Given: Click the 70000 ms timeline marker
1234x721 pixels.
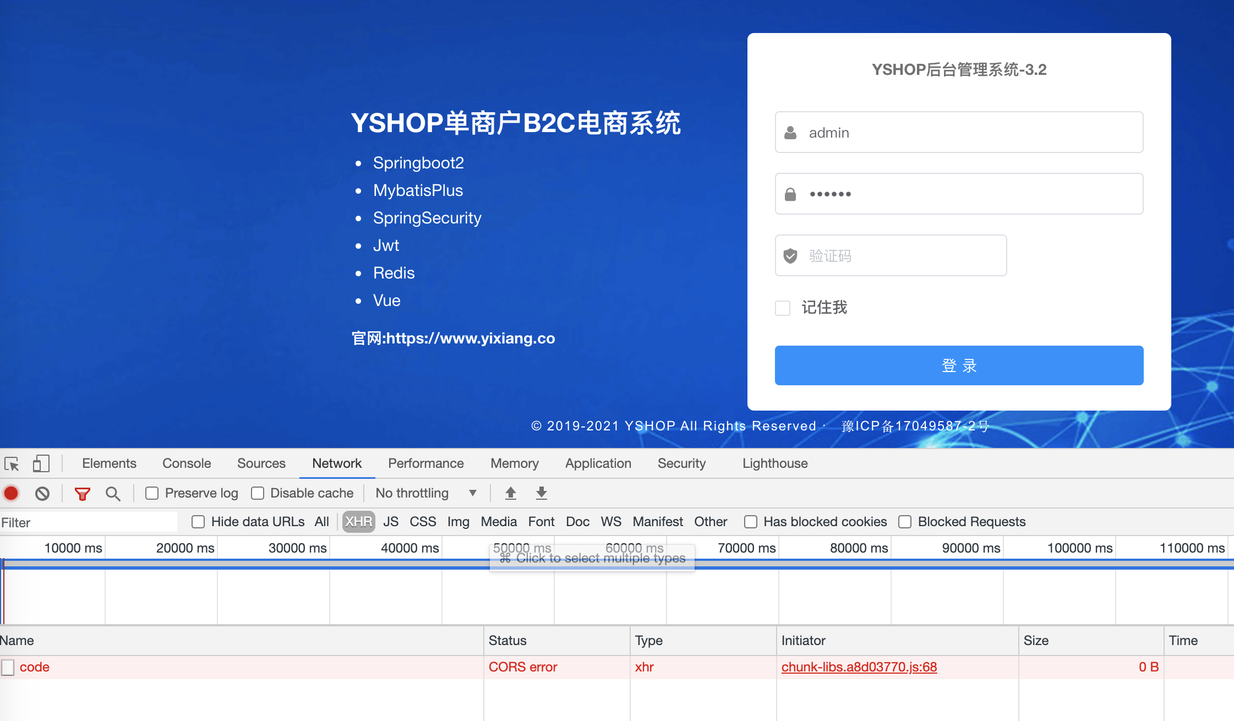Looking at the screenshot, I should pos(747,548).
